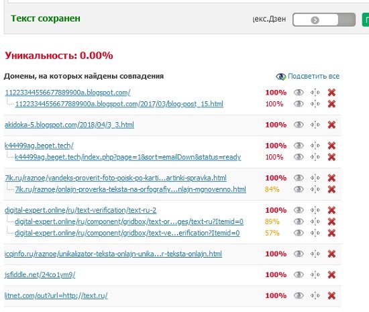This screenshot has height=312, width=369.
Task: Remove 7ik.ru yandeks-proverit row with red X
Action: [x=331, y=178]
